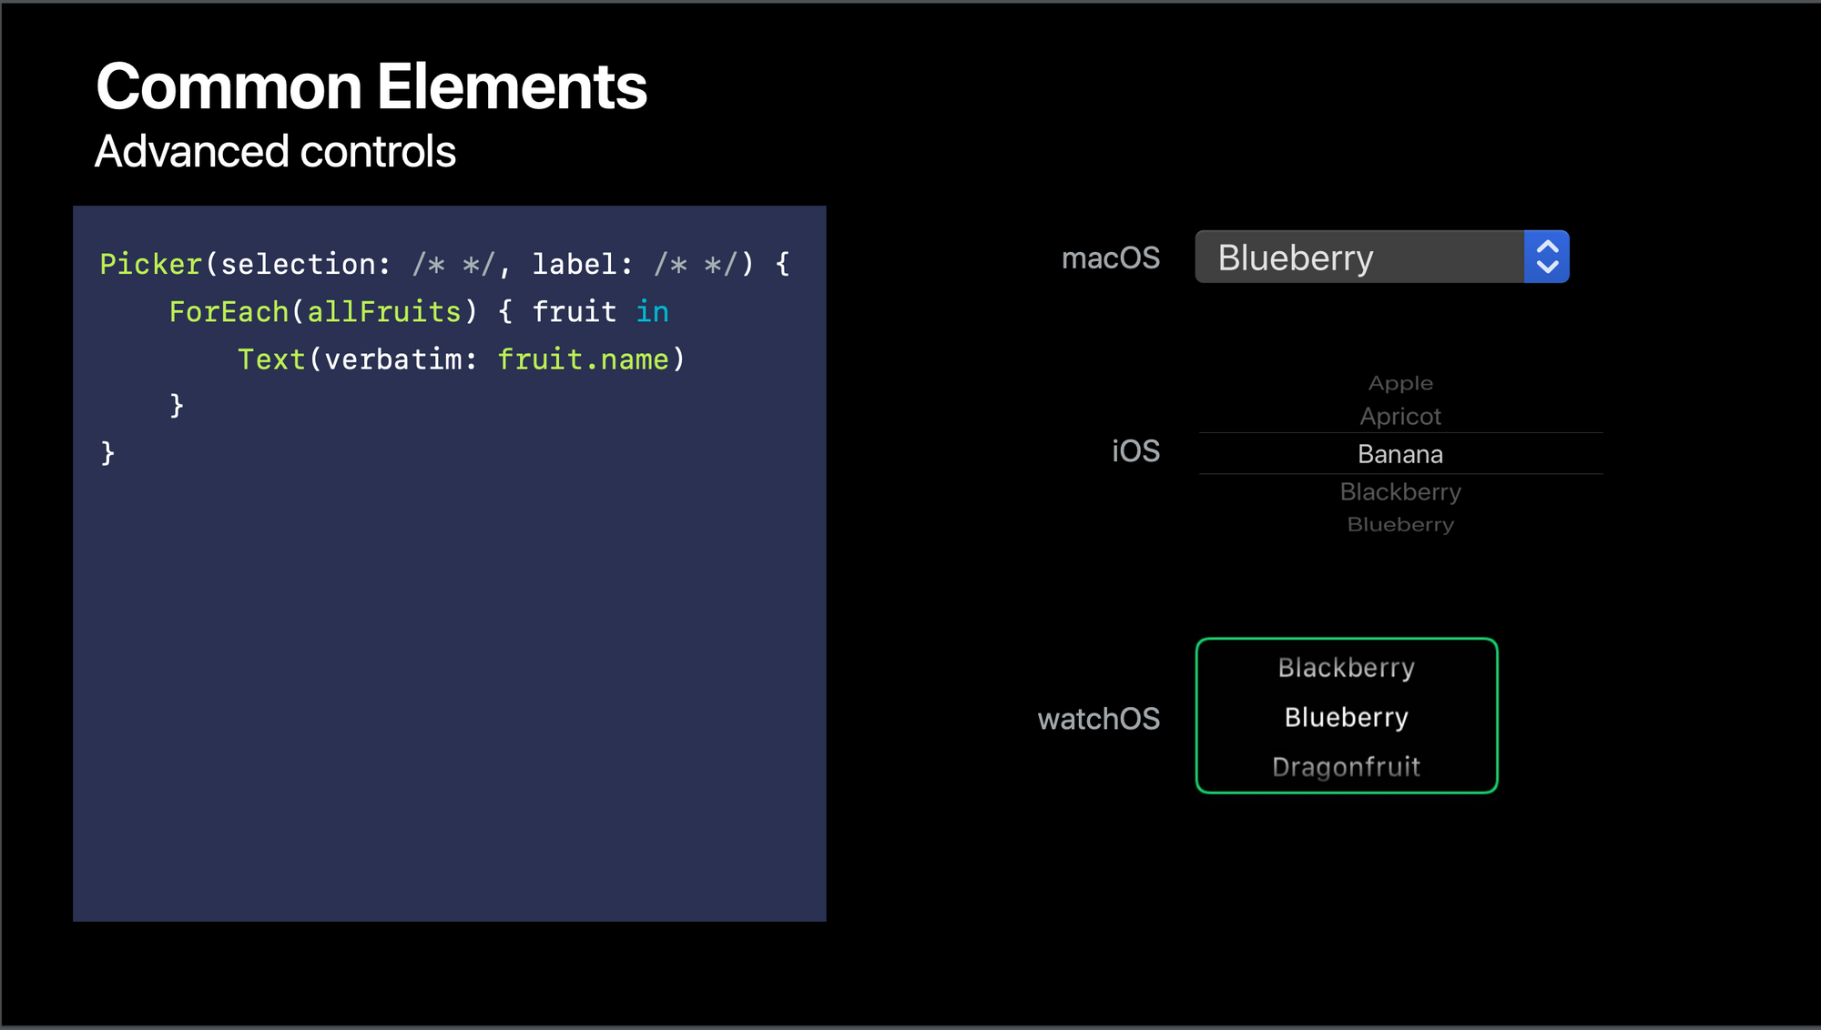Viewport: 1821px width, 1030px height.
Task: Select Apricot in the iOS picker wheel
Action: [1400, 416]
